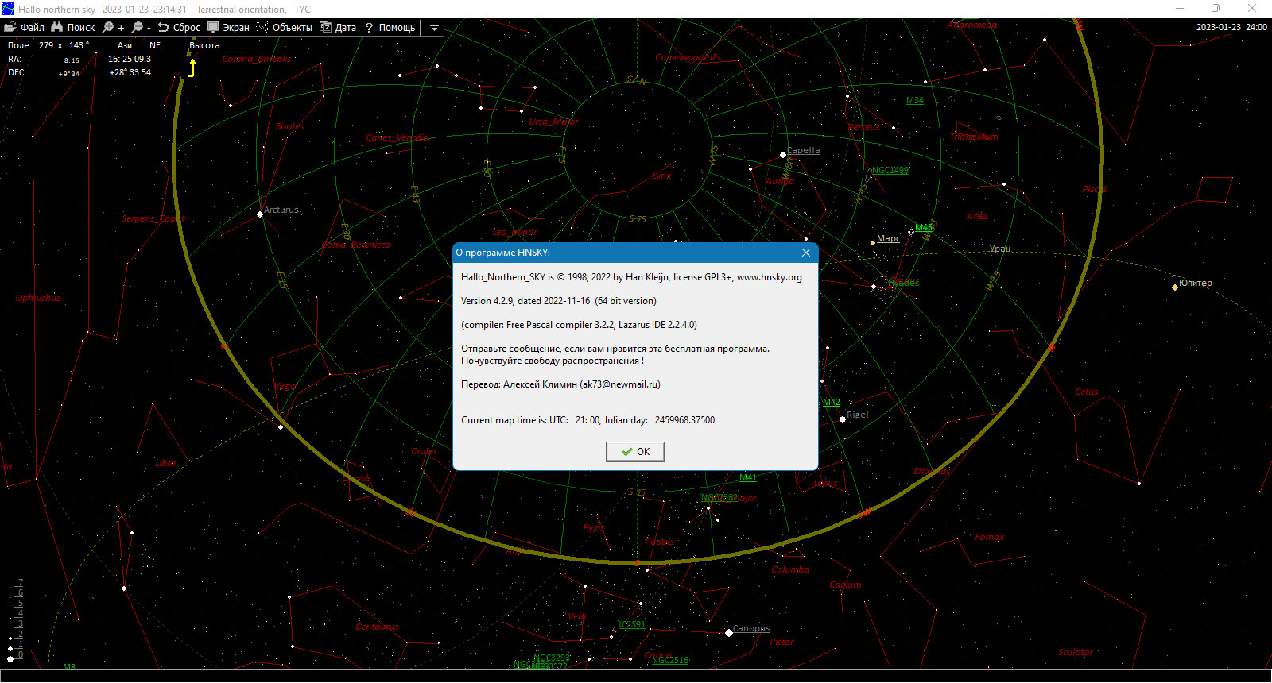Click the magnitude scale legend
1272x683 pixels.
click(16, 619)
